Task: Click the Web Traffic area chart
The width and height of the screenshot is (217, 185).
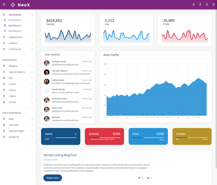Action: (157, 90)
